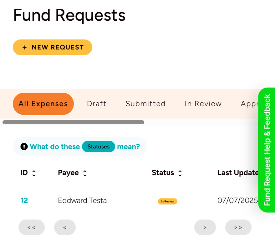Go to first page button
This screenshot has height=238, width=275.
32,227
